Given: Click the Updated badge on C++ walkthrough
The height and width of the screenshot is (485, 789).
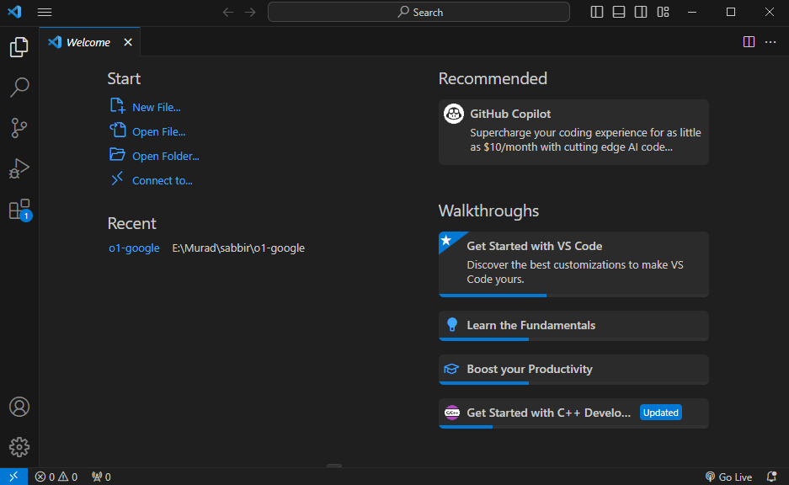Looking at the screenshot, I should [661, 413].
